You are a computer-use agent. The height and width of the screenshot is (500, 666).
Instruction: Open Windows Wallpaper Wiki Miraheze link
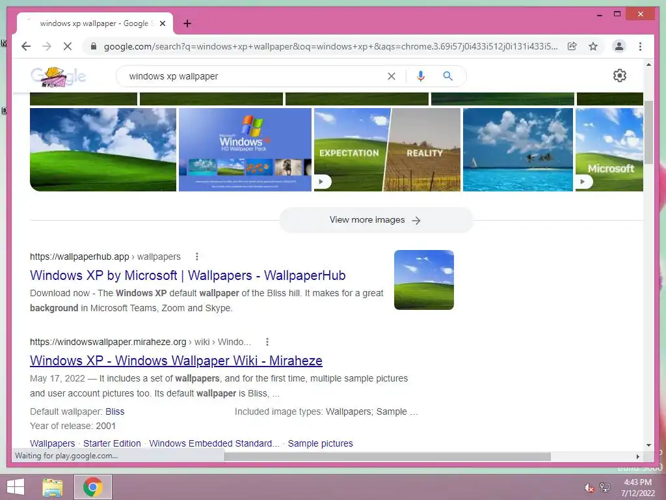click(x=176, y=361)
